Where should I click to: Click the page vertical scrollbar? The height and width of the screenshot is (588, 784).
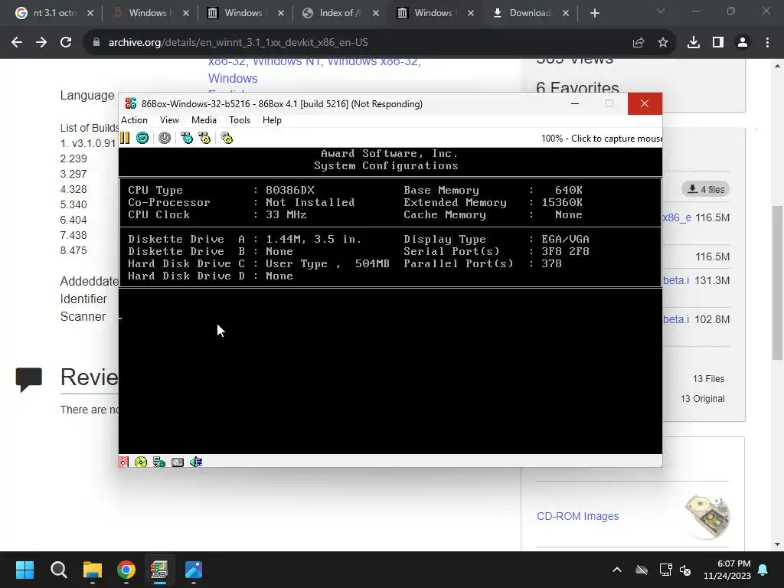click(777, 283)
